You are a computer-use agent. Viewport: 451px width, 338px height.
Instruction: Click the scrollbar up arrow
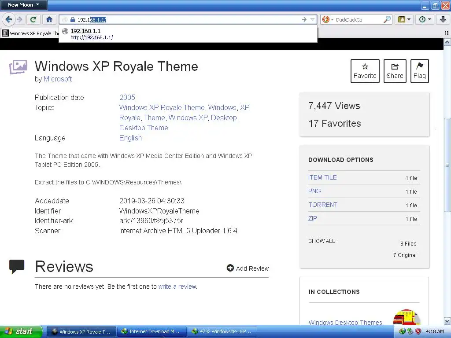click(447, 42)
